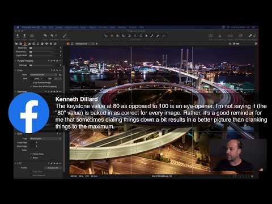Collapse the Purple Fringing section
The image size is (272, 204).
point(15,61)
